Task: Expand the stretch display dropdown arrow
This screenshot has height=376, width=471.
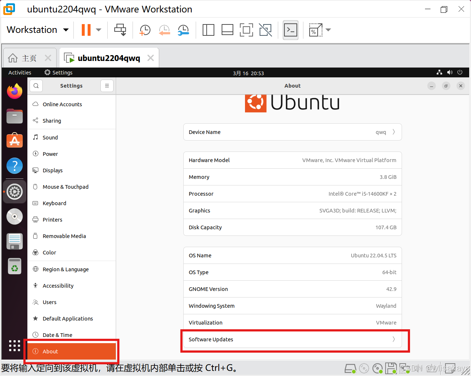Action: click(x=328, y=30)
